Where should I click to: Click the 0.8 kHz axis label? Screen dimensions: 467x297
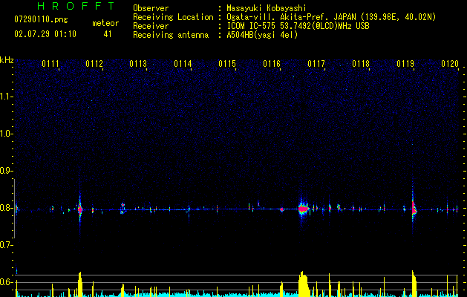pyautogui.click(x=6, y=208)
